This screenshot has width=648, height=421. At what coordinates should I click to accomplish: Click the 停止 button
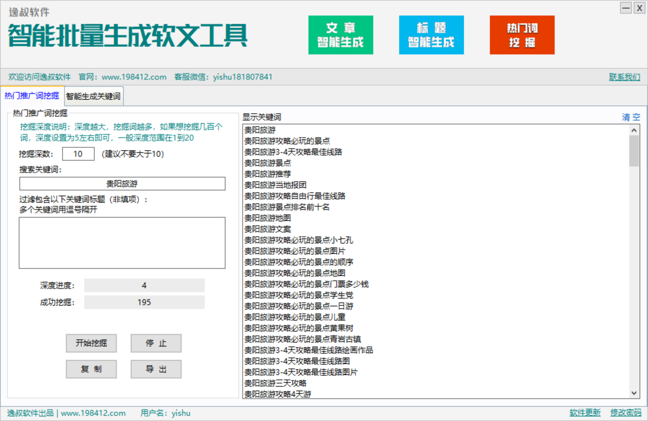pos(156,343)
